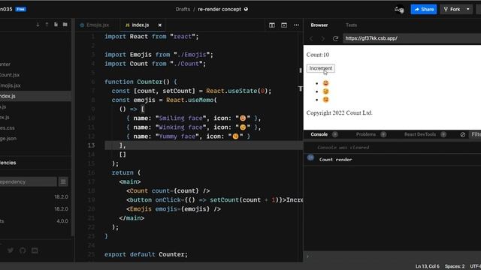Clear the console with the clear icon
Viewport: 481px width, 270px height.
pyautogui.click(x=463, y=135)
